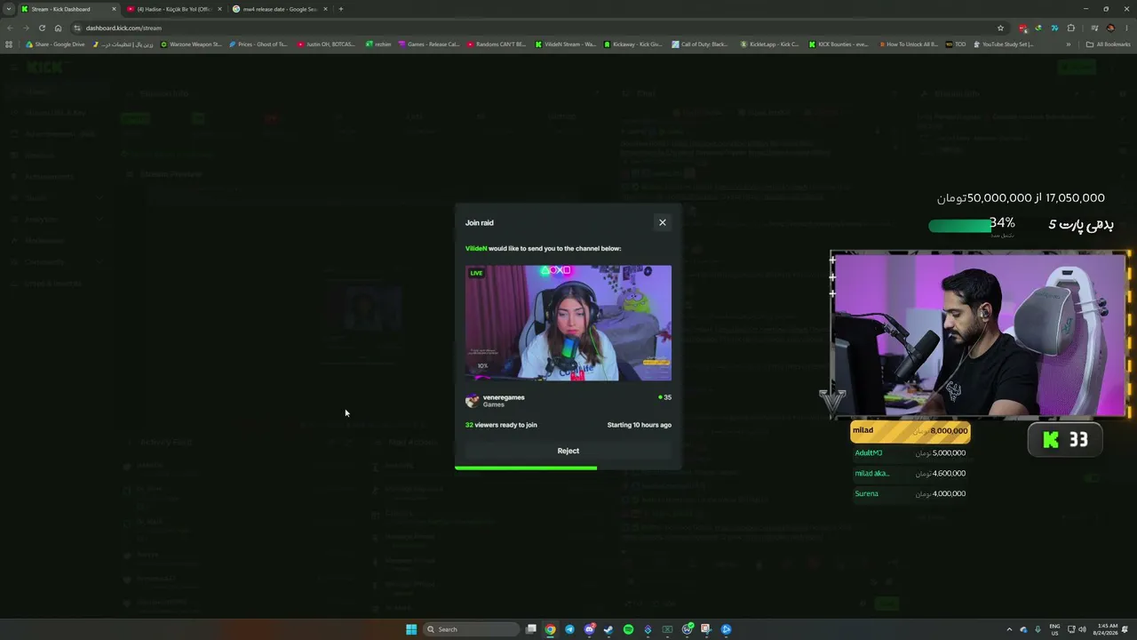Open the rechim bookmark

tap(378, 44)
